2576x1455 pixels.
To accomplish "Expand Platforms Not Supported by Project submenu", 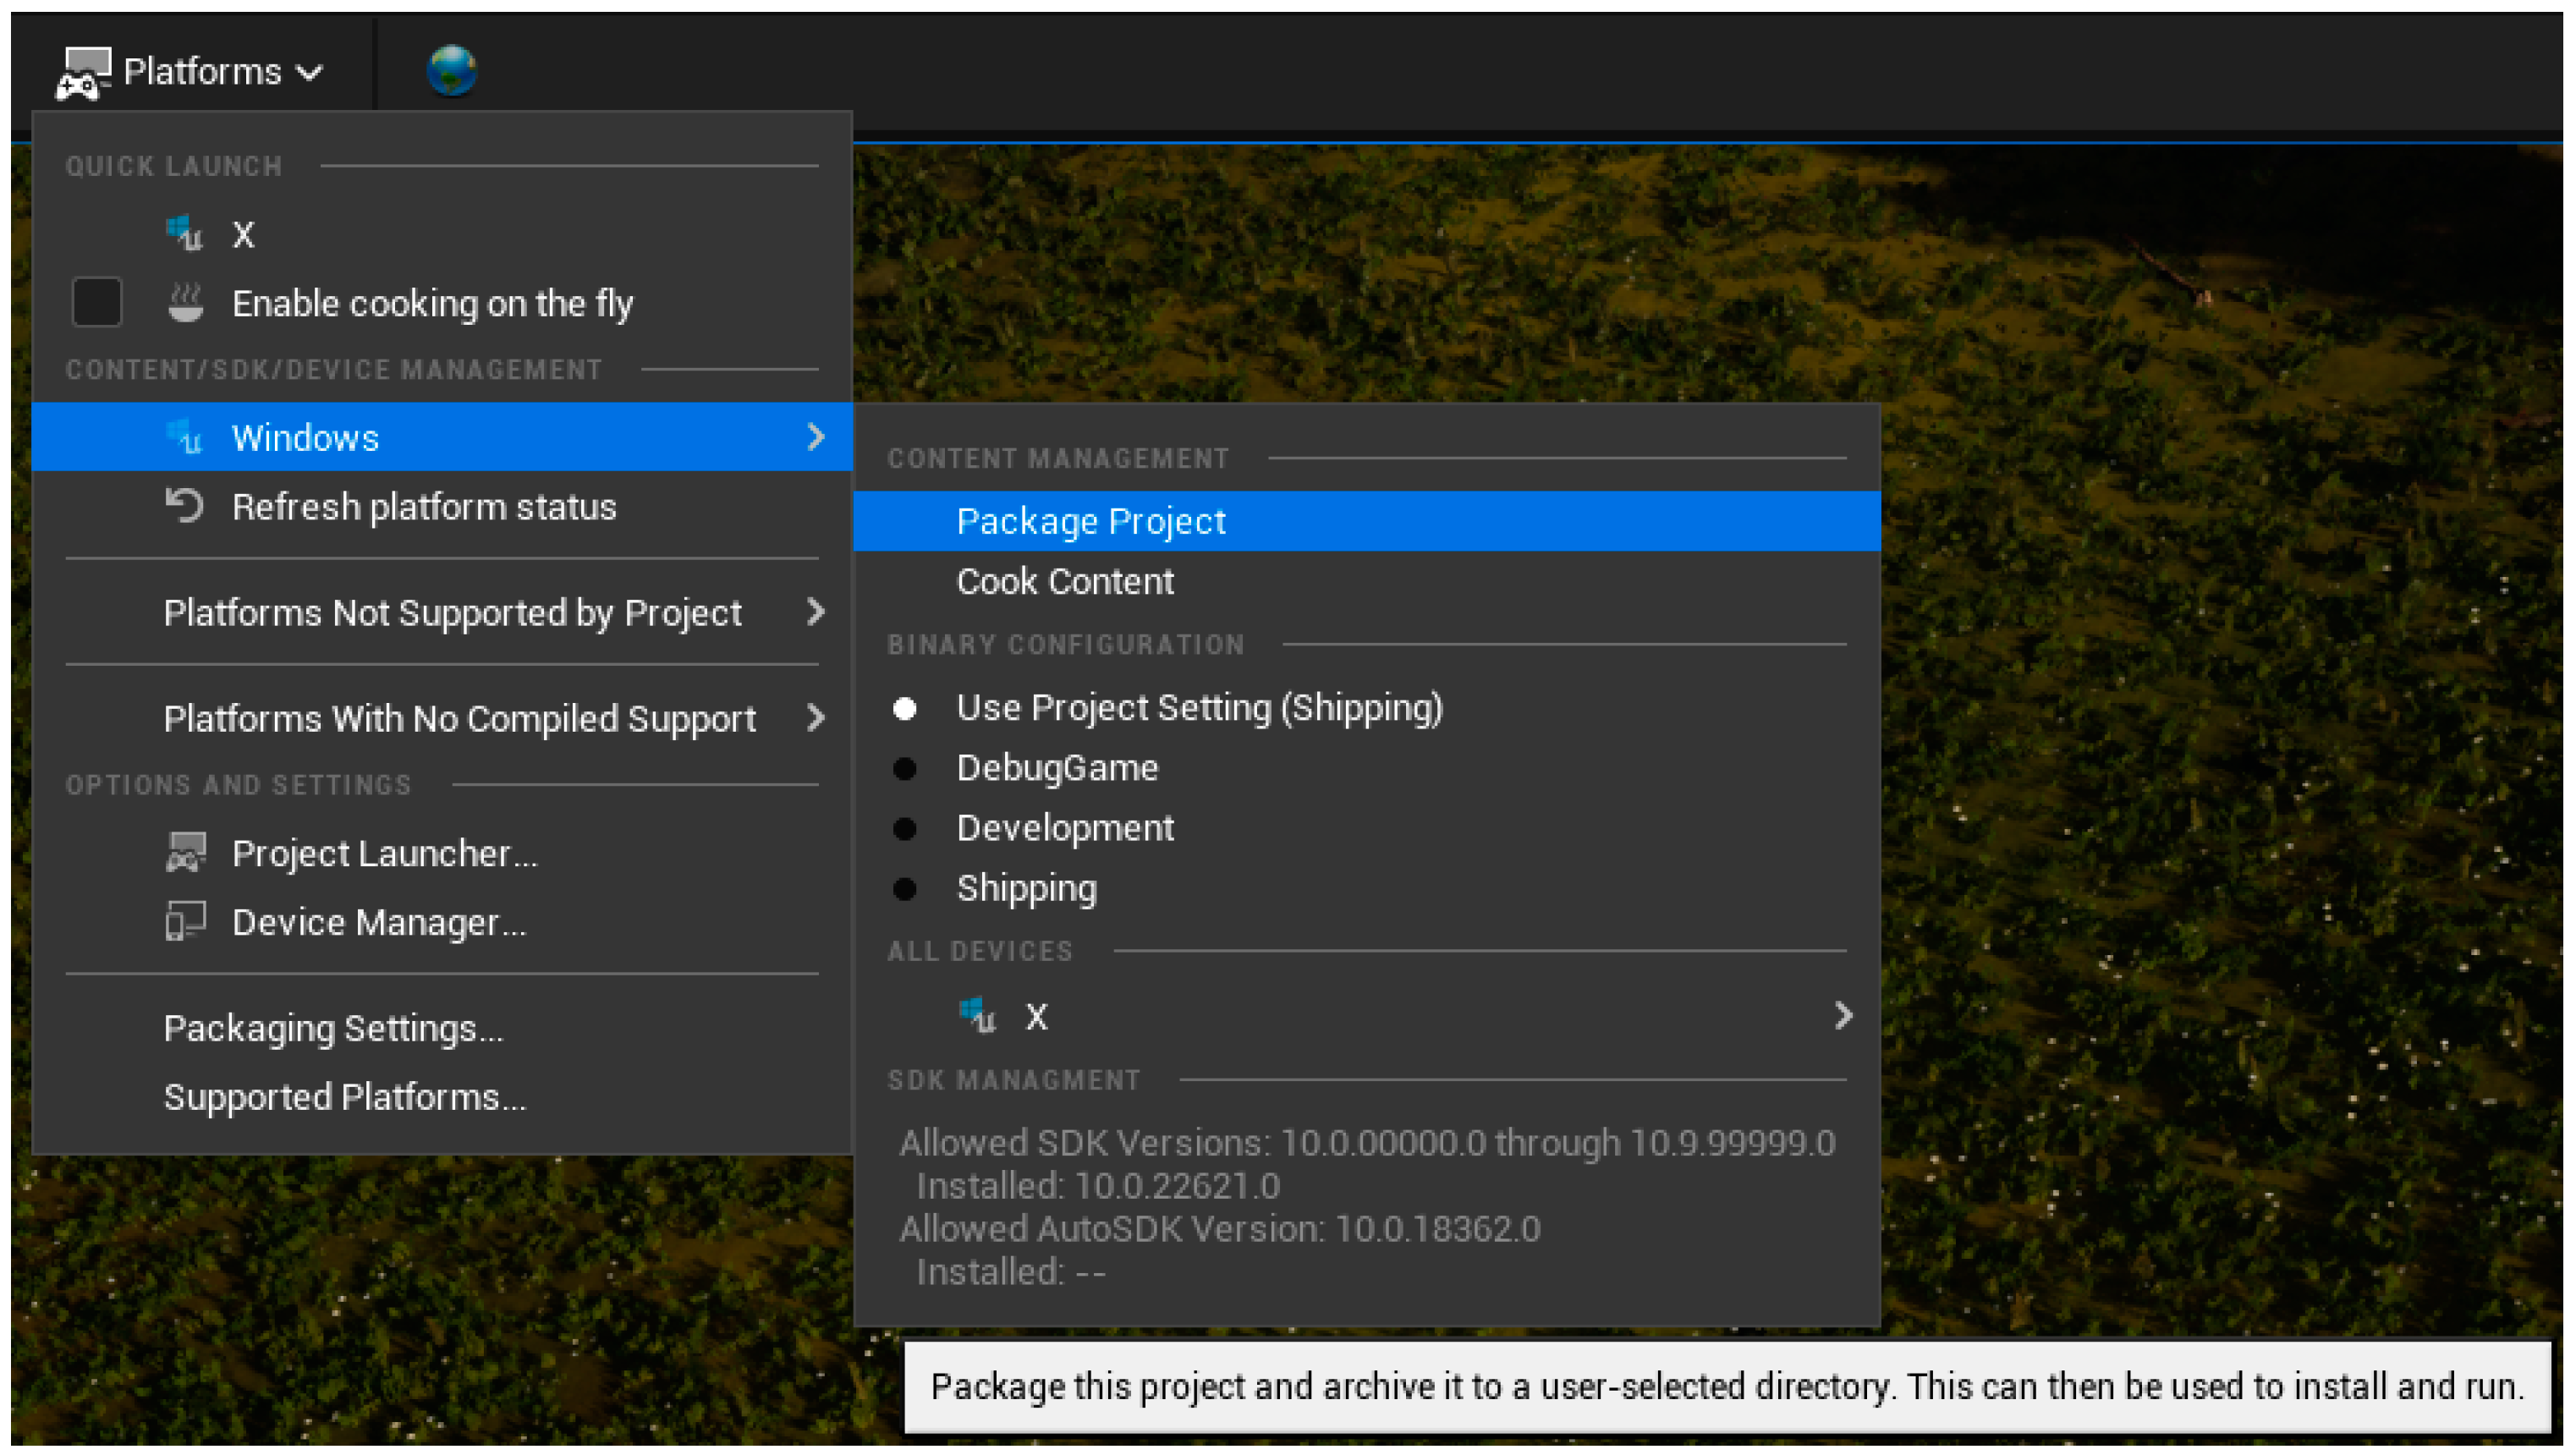I will click(452, 612).
